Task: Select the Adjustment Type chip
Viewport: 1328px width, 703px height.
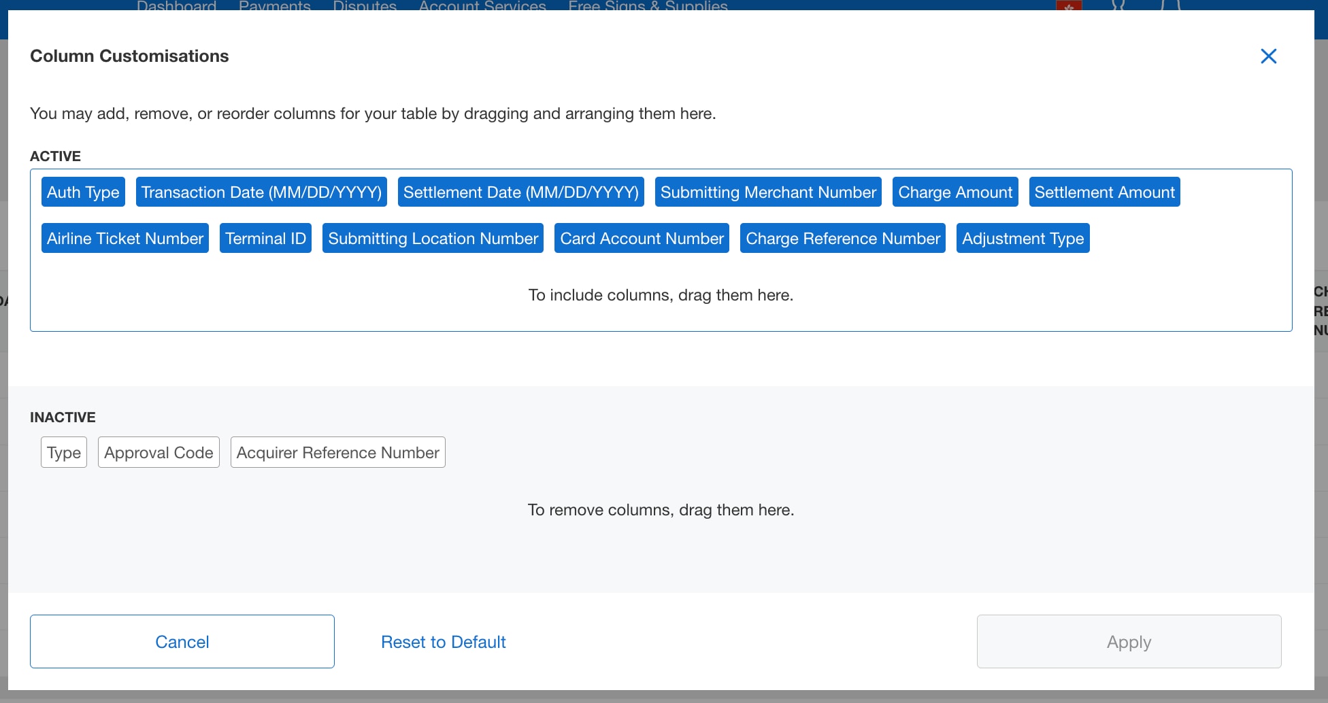Action: pos(1023,239)
